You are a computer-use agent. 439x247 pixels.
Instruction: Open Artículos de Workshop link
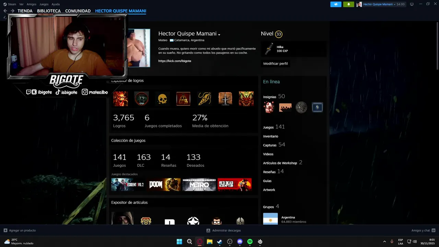point(283,163)
